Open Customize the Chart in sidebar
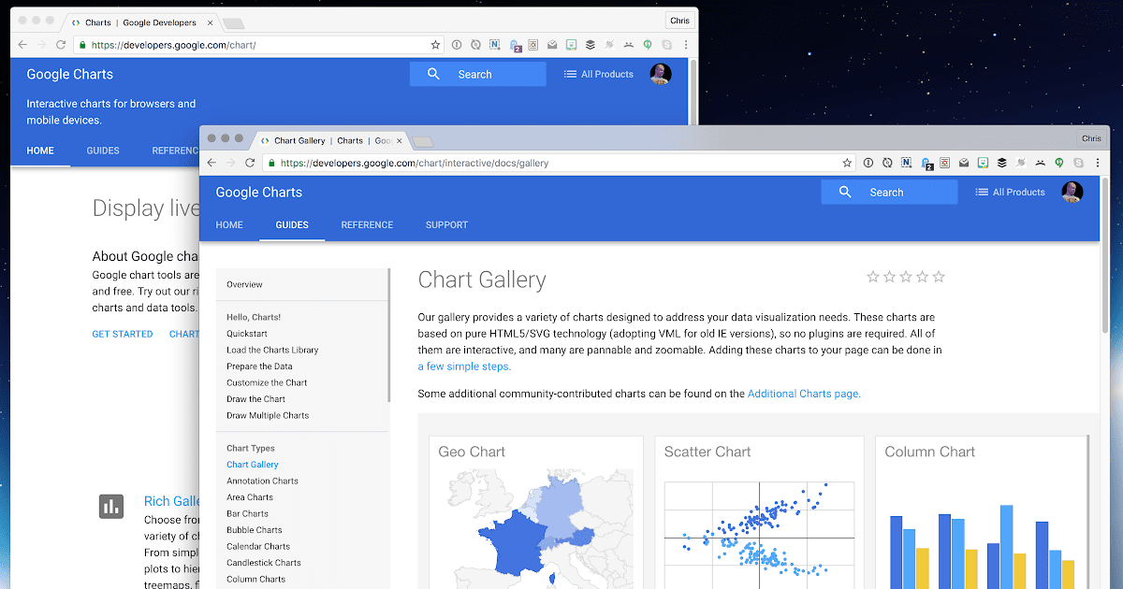Screen dimensions: 1123x589 point(267,382)
